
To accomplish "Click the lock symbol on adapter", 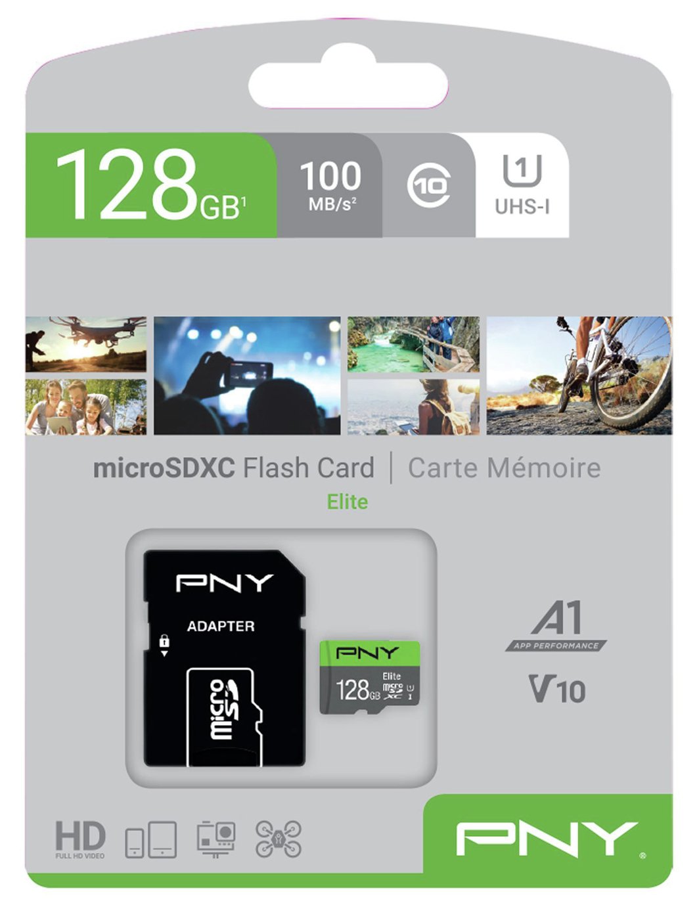I will point(164,644).
